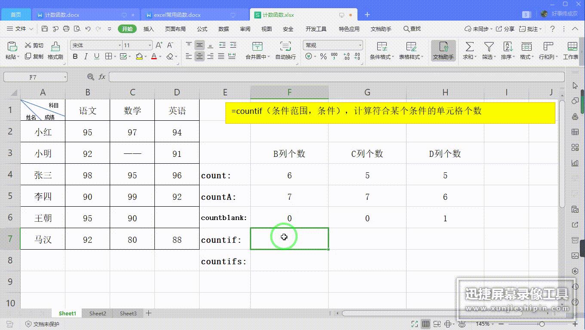Click the Sum (求和) sigma icon
Screen dimensions: 585x330
point(470,46)
